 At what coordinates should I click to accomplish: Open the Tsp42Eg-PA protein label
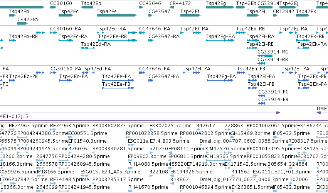point(221,77)
